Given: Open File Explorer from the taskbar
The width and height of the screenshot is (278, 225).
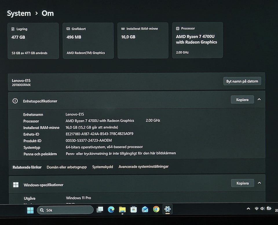Looking at the screenshot, I should pos(122,210).
